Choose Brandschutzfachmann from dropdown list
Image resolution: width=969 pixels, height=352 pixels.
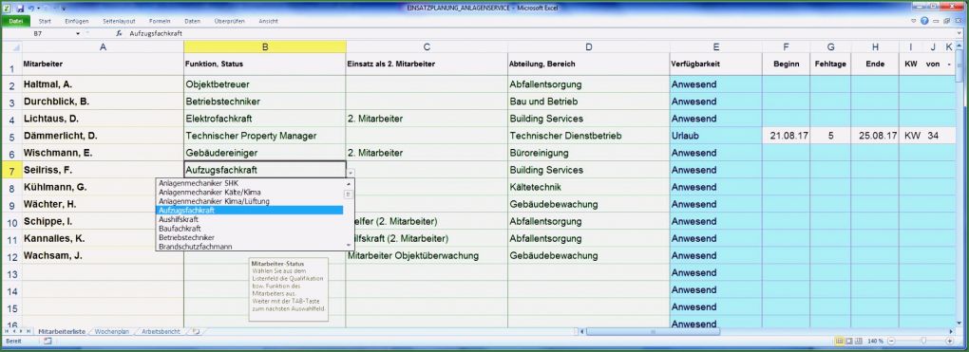coord(196,247)
